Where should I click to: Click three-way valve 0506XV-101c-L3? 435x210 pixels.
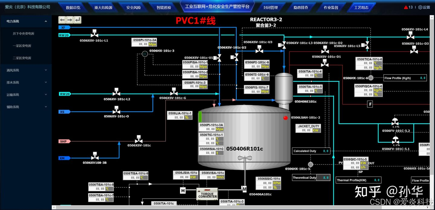[x=282, y=45]
